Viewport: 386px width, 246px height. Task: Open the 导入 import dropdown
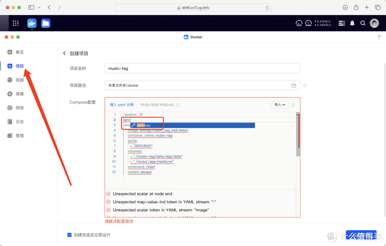click(x=280, y=104)
